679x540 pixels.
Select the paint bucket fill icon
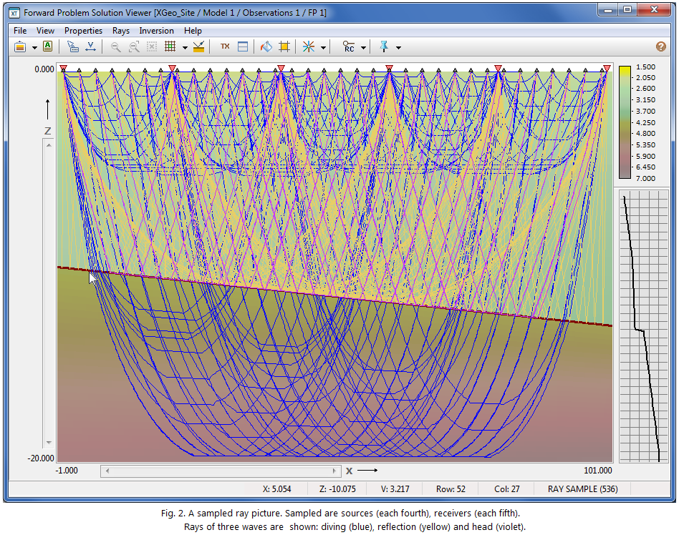266,46
